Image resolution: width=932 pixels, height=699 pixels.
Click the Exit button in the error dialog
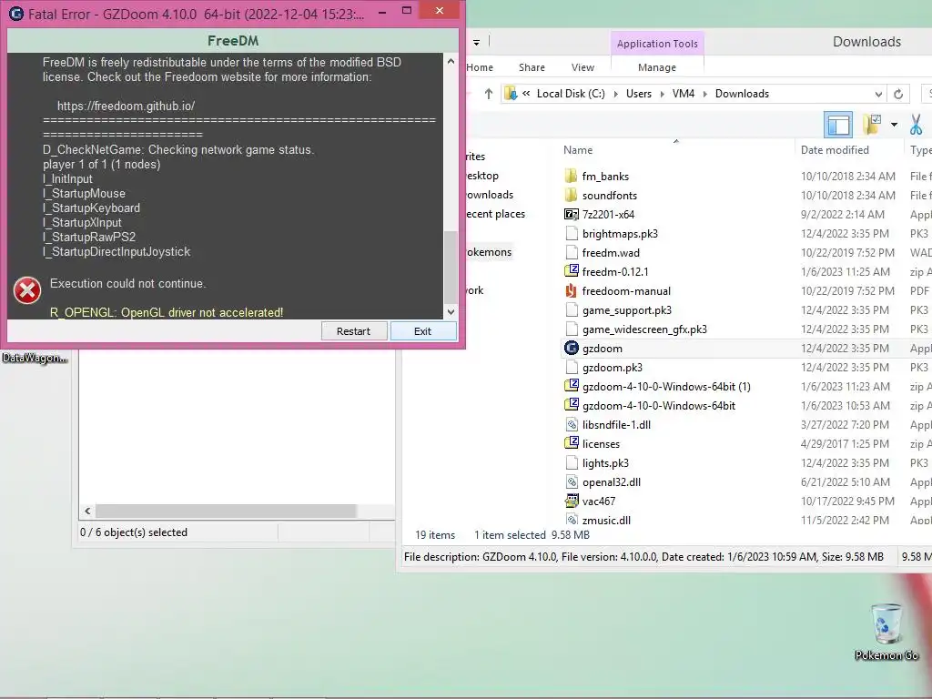click(x=423, y=331)
